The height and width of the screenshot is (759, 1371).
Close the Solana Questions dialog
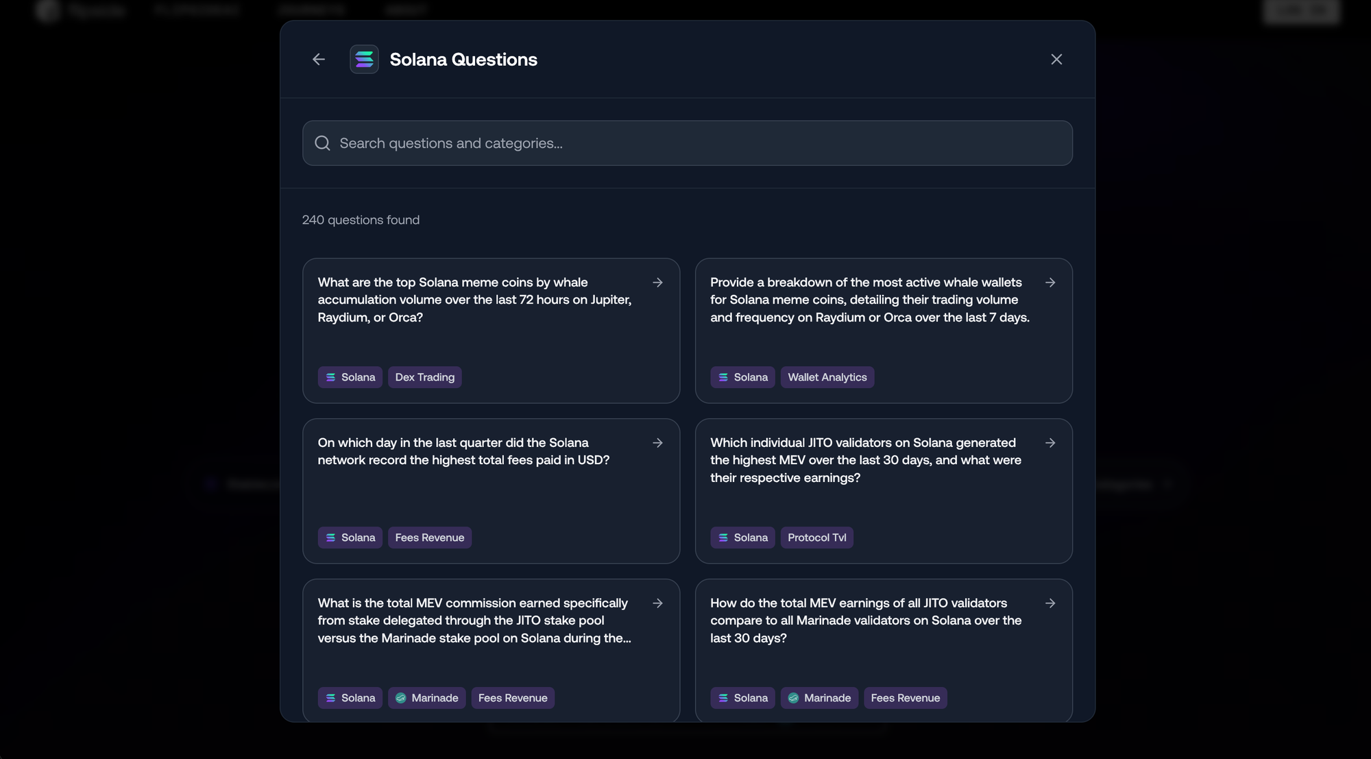(x=1056, y=60)
